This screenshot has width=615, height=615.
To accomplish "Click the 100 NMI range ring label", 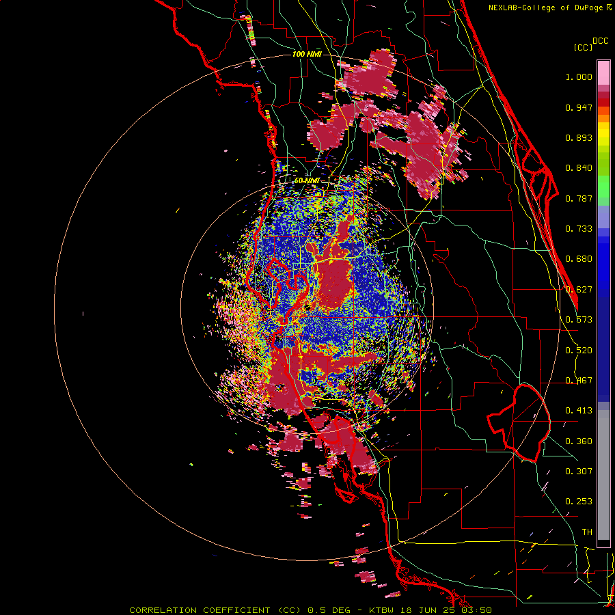I will click(x=307, y=54).
